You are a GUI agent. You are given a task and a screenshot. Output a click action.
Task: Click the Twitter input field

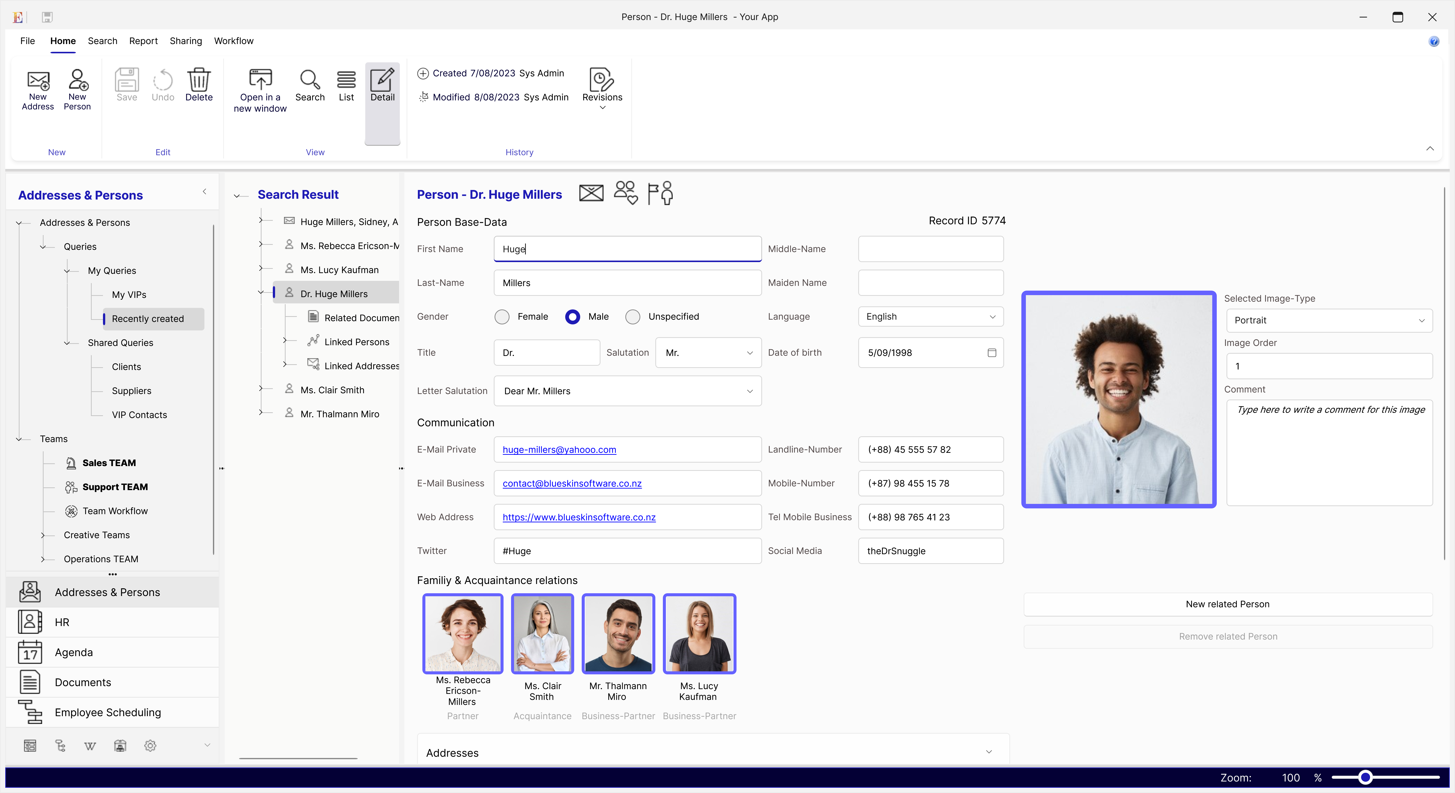click(628, 551)
